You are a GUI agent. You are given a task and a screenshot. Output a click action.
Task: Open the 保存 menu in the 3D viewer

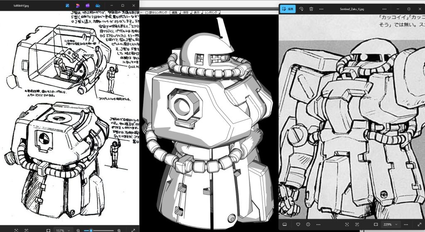tap(186, 12)
